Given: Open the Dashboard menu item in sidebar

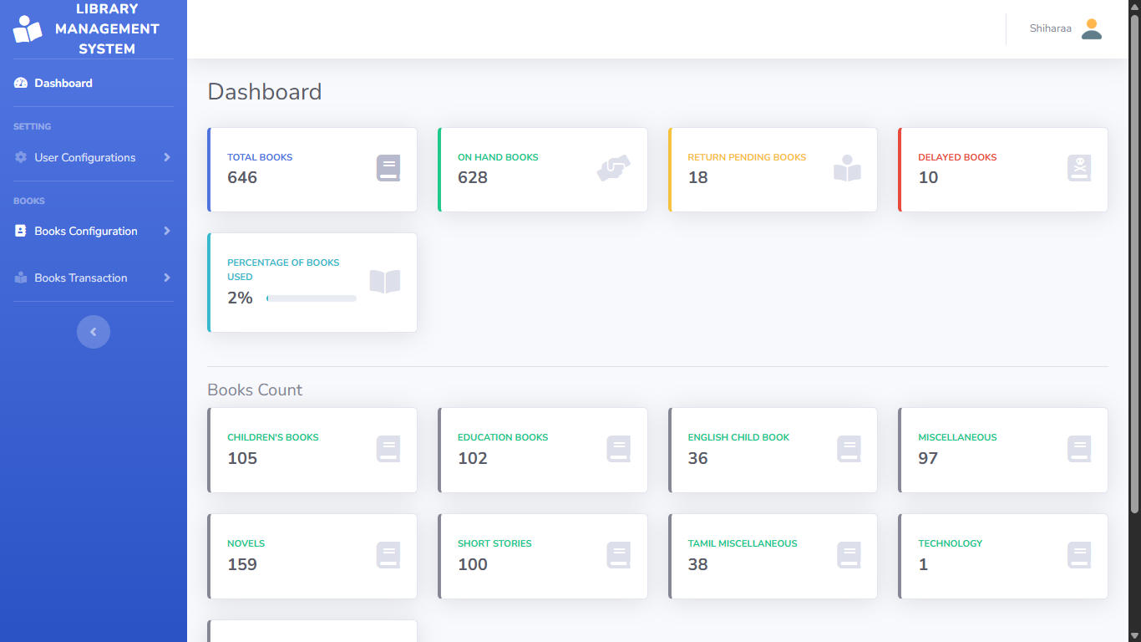Looking at the screenshot, I should (x=63, y=83).
